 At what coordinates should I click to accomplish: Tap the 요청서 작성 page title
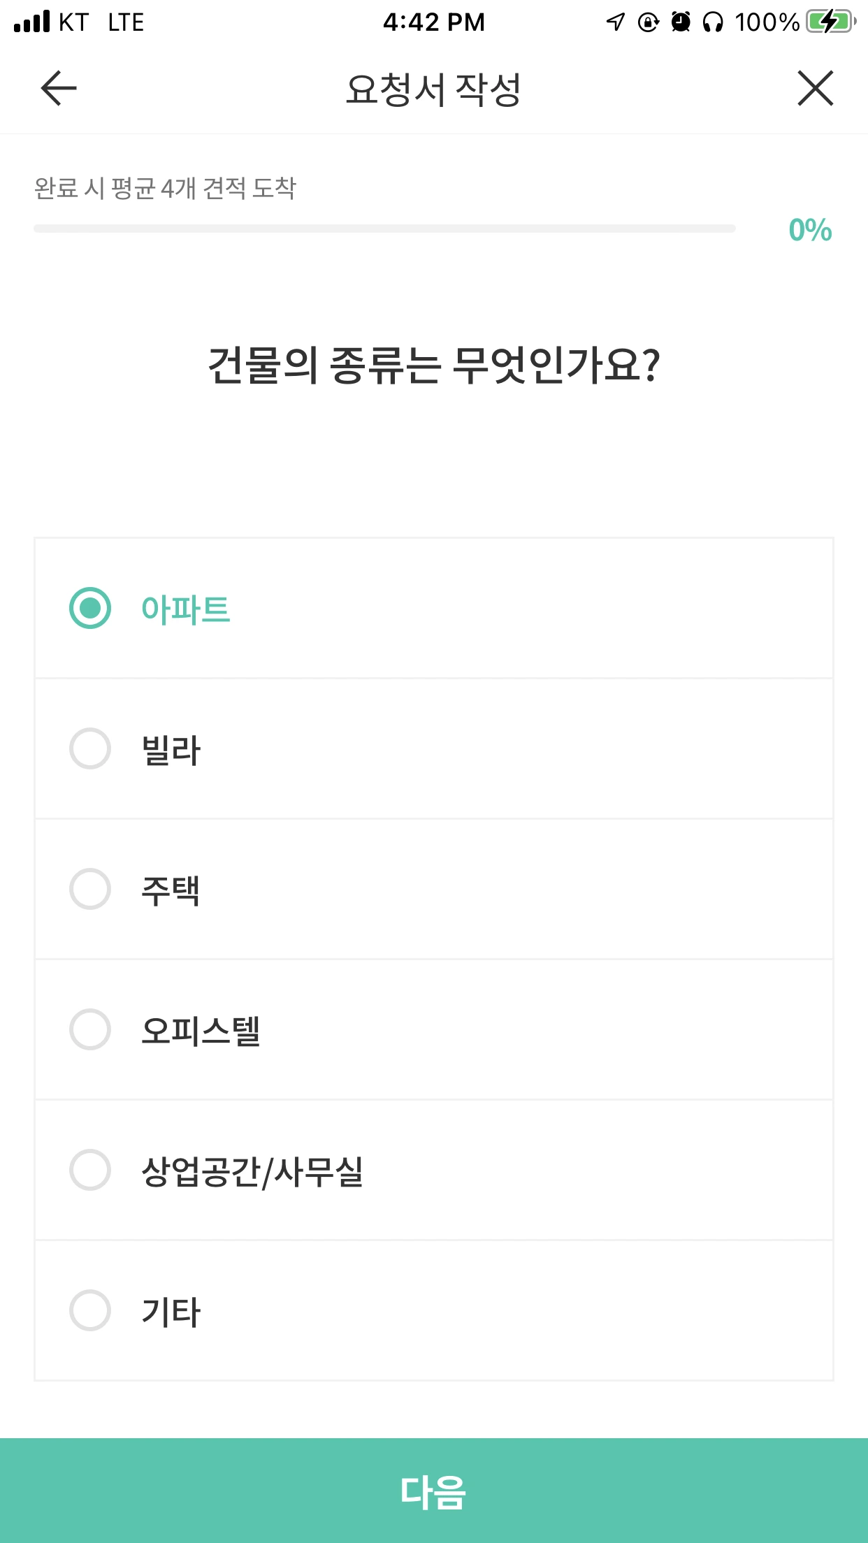(x=433, y=89)
